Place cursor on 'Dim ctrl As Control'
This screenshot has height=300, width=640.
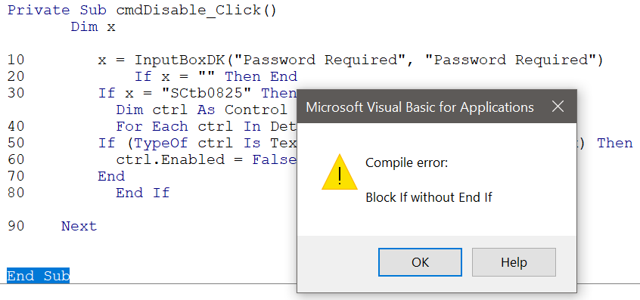[x=202, y=110]
